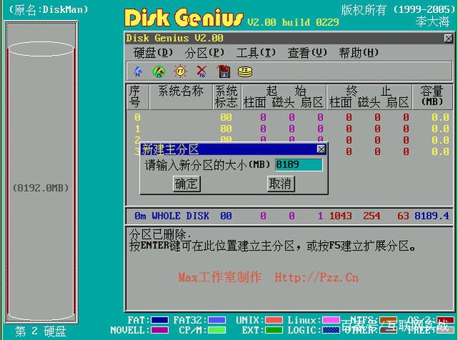Click the FAT color legend swatch
This screenshot has height=340, width=458.
point(160,320)
